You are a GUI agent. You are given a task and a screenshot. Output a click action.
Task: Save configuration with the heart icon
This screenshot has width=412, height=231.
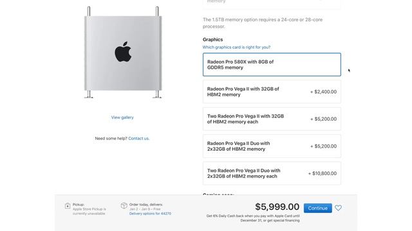point(338,208)
